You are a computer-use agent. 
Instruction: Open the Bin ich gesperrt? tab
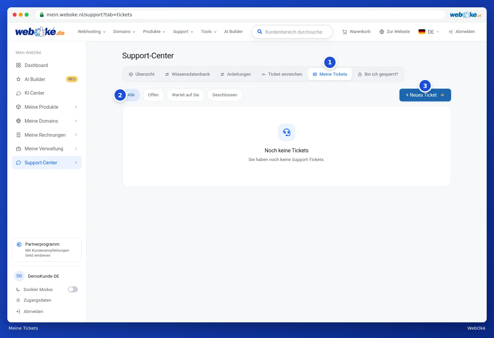click(x=378, y=74)
